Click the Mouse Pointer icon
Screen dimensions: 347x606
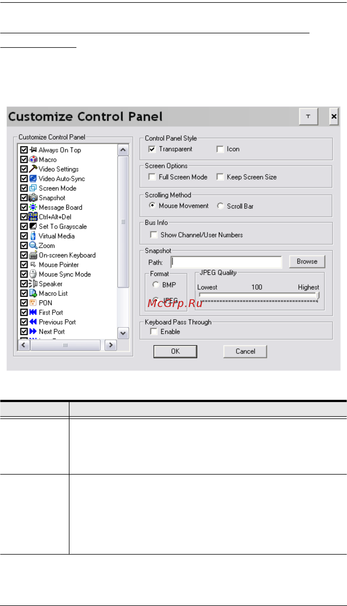(x=33, y=265)
